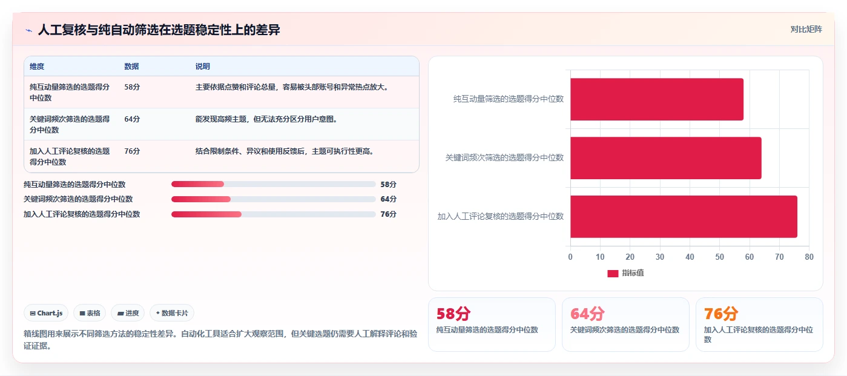Click chart axis label 关键词频次筛选的选题得分中位数

click(504, 157)
